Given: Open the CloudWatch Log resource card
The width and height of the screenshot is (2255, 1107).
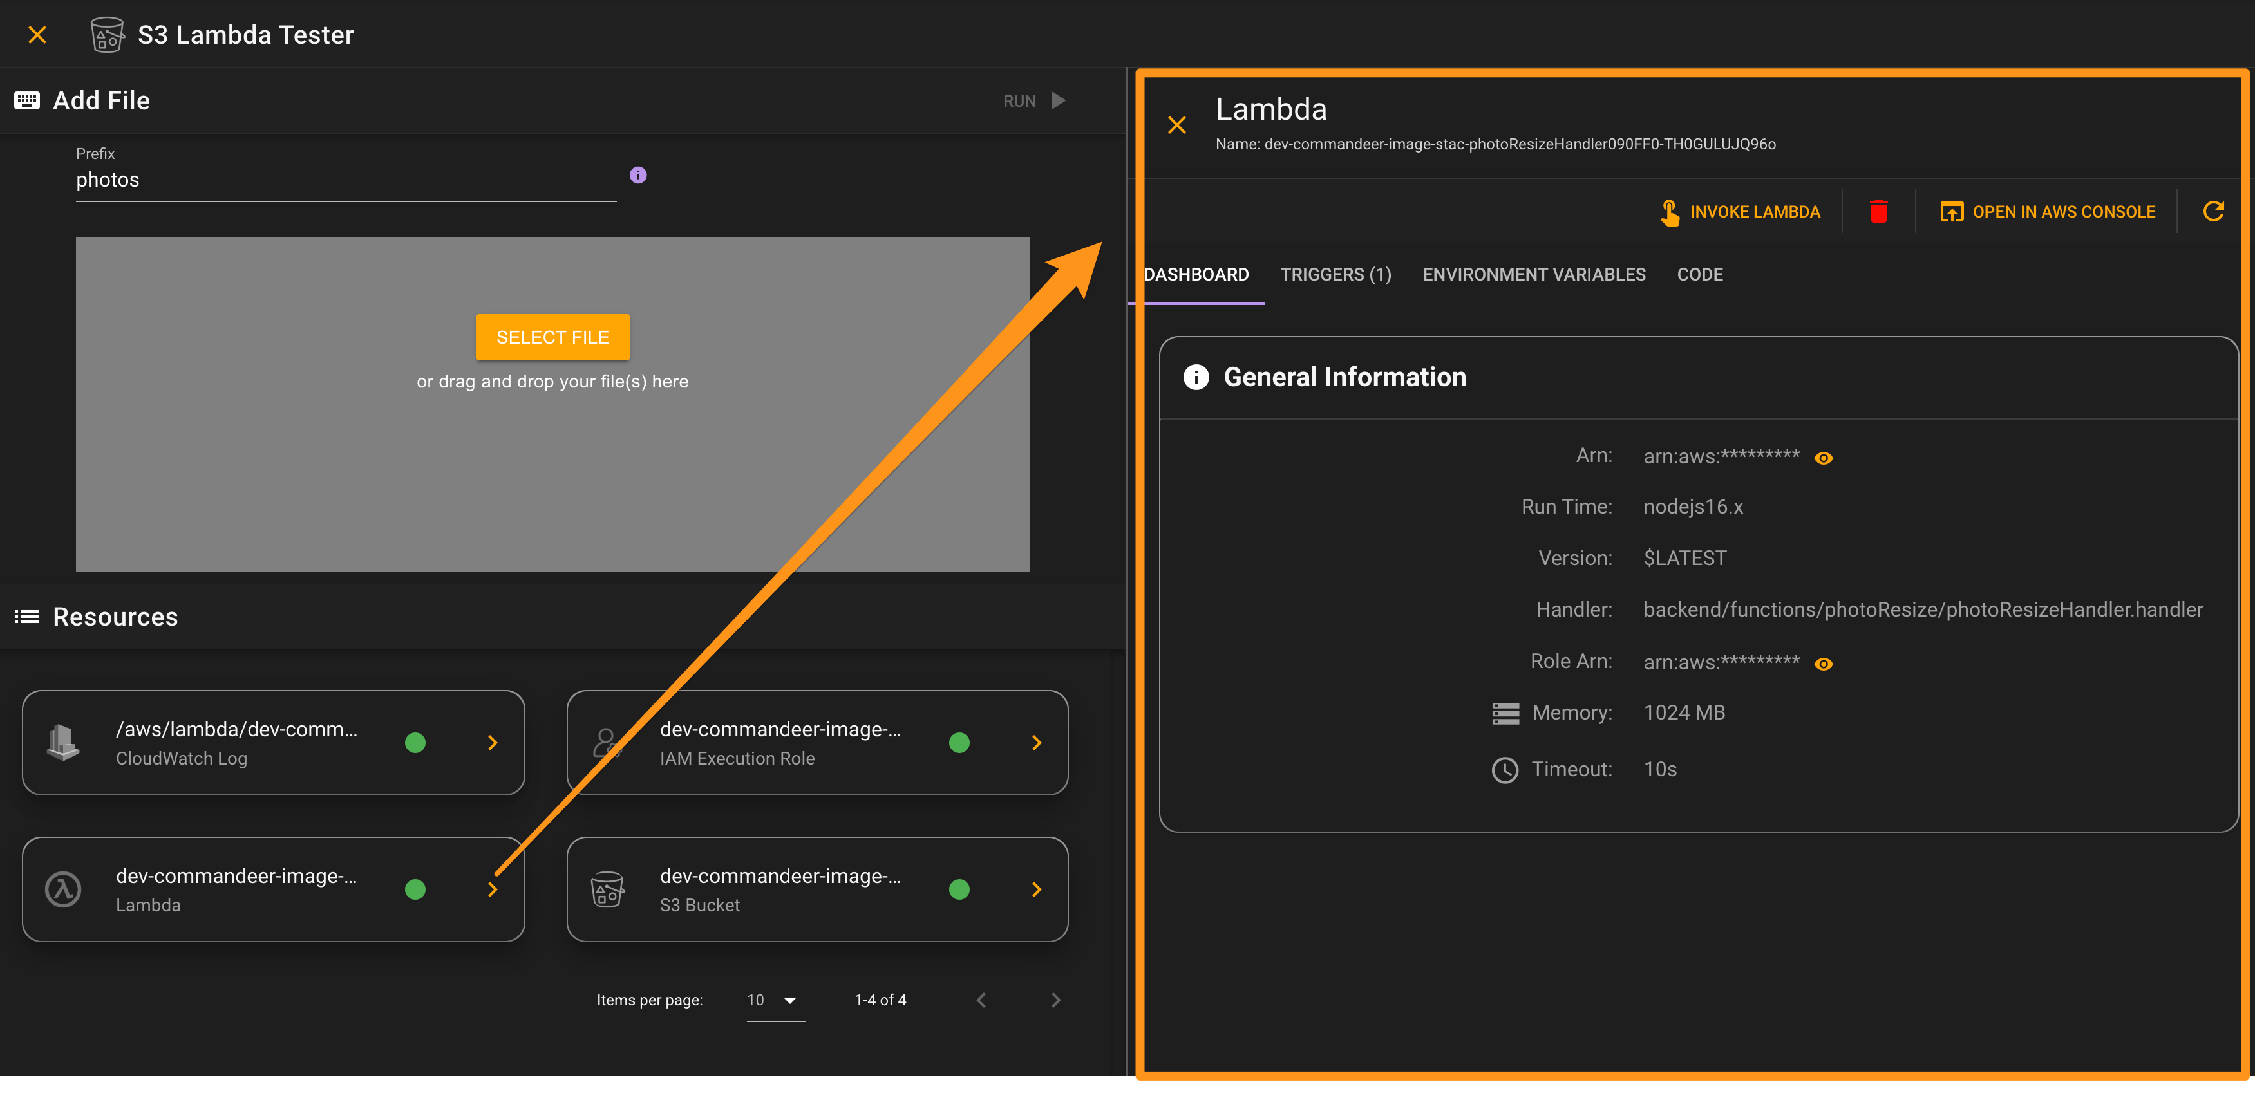Looking at the screenshot, I should click(x=273, y=743).
